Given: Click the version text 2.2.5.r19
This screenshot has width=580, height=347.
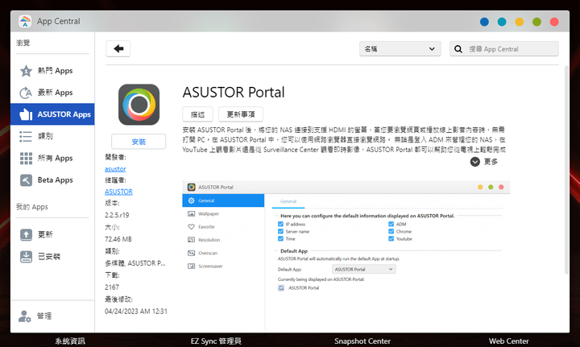Looking at the screenshot, I should (x=117, y=215).
